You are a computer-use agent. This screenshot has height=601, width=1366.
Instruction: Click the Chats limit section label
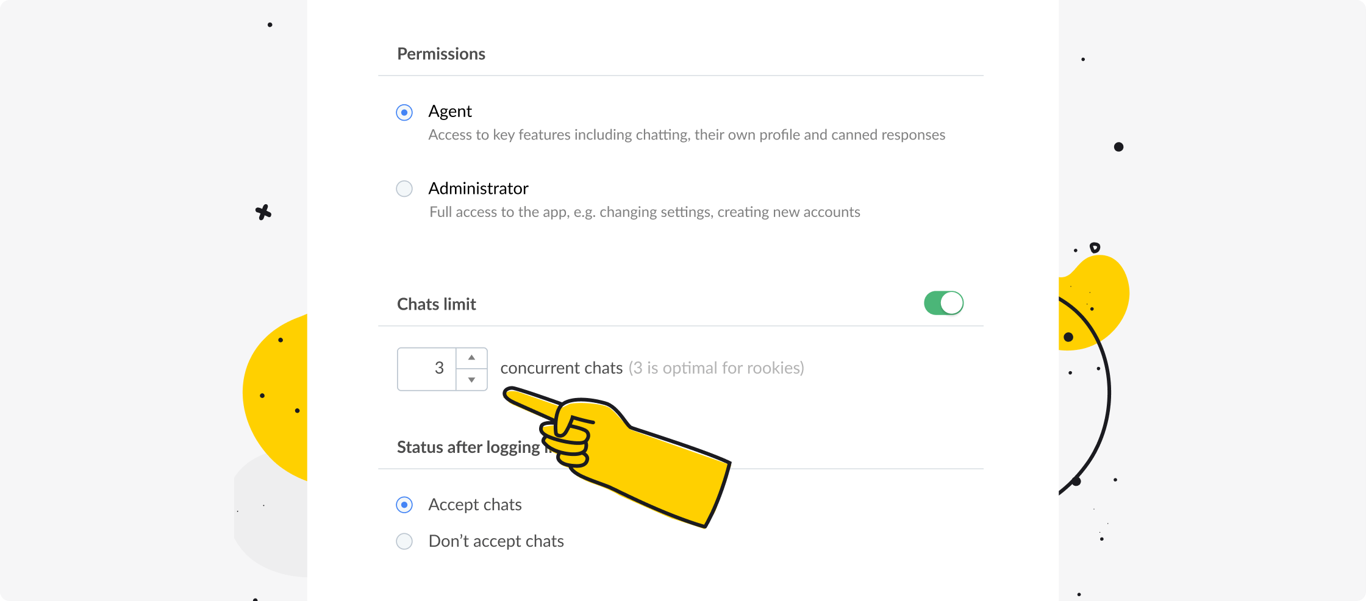pyautogui.click(x=437, y=304)
